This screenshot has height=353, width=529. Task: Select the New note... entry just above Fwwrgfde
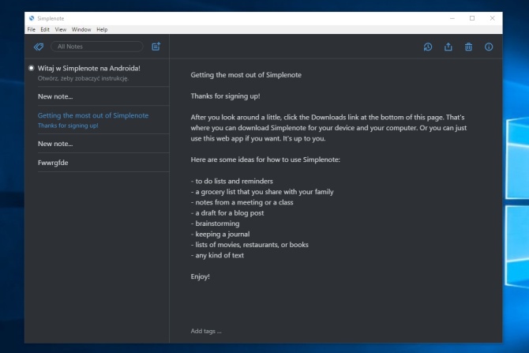(55, 144)
